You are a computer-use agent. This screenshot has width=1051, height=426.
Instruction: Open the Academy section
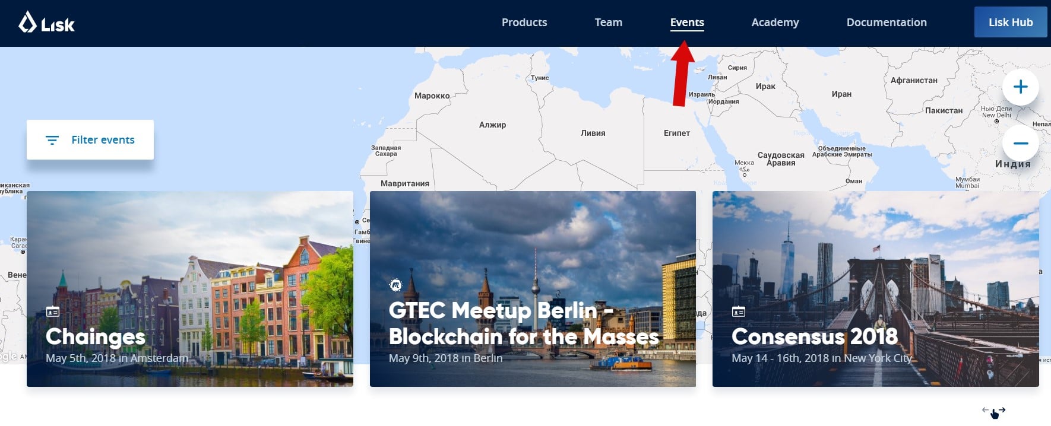(775, 23)
